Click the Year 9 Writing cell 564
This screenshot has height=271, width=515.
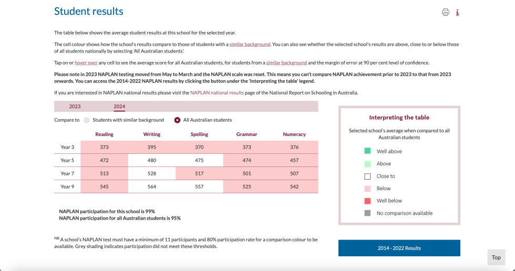pos(152,186)
